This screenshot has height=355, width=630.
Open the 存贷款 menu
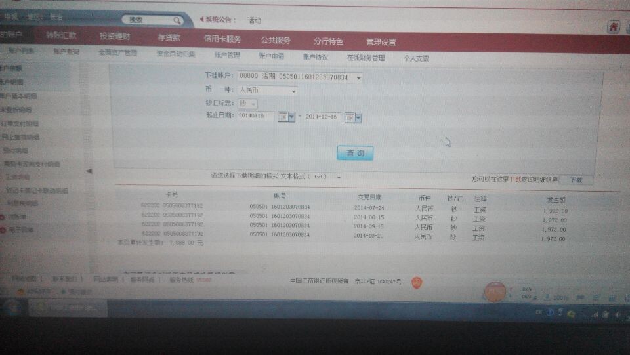click(169, 38)
